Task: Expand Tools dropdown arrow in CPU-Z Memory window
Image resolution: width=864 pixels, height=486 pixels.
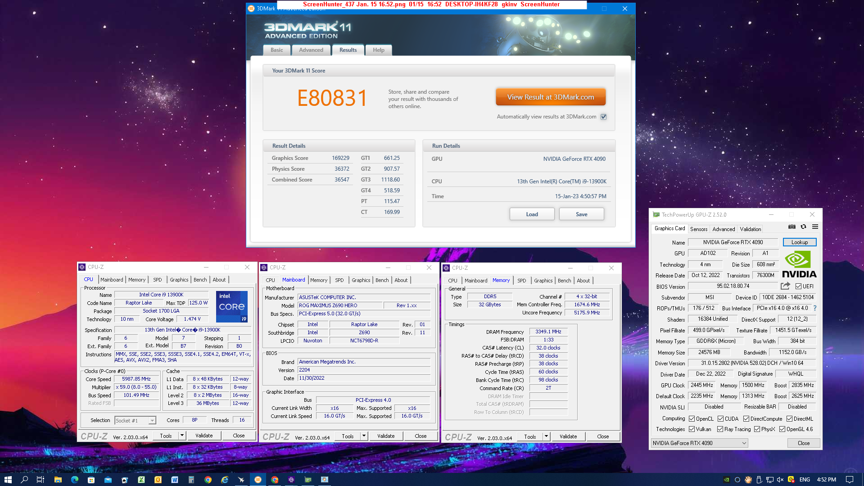Action: 546,436
